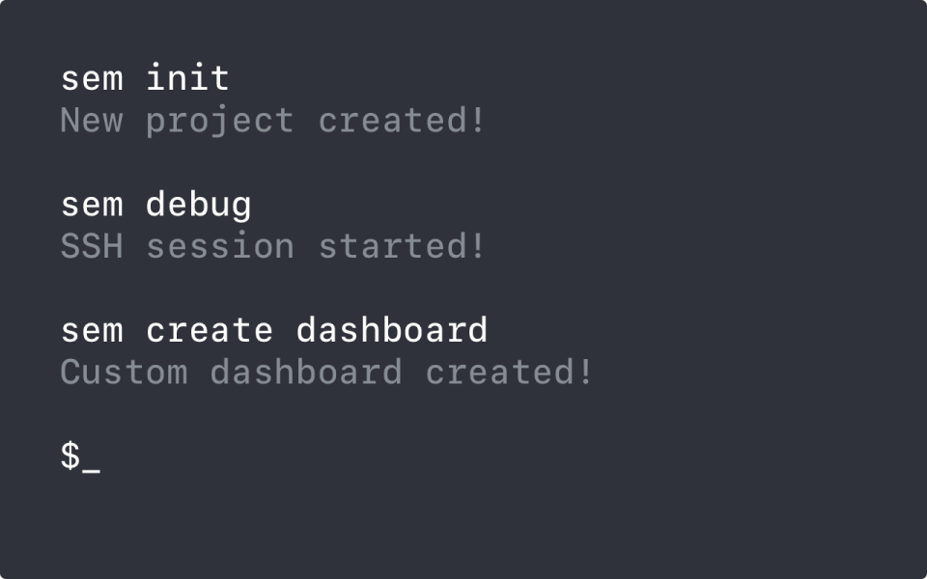This screenshot has height=579, width=927.
Task: Click the word "session" in the SSH output
Action: click(220, 247)
